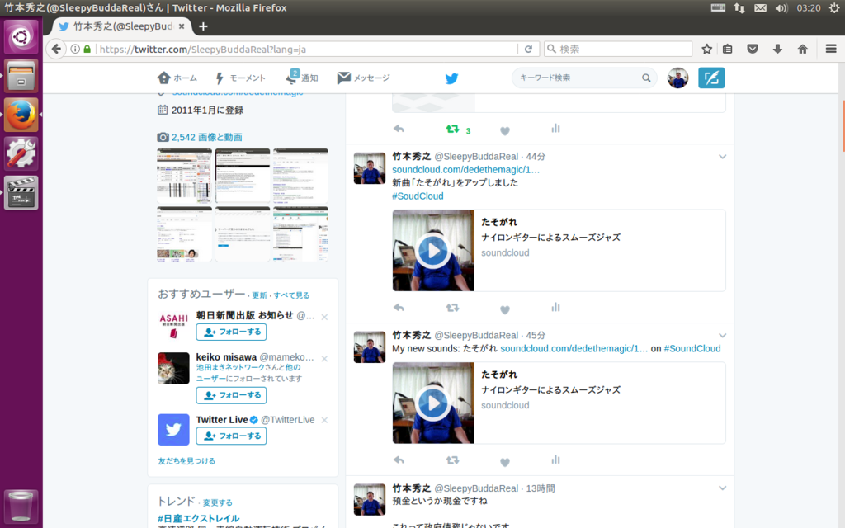The height and width of the screenshot is (528, 845).
Task: Reply to the tweet with 3 retweets
Action: [x=399, y=129]
